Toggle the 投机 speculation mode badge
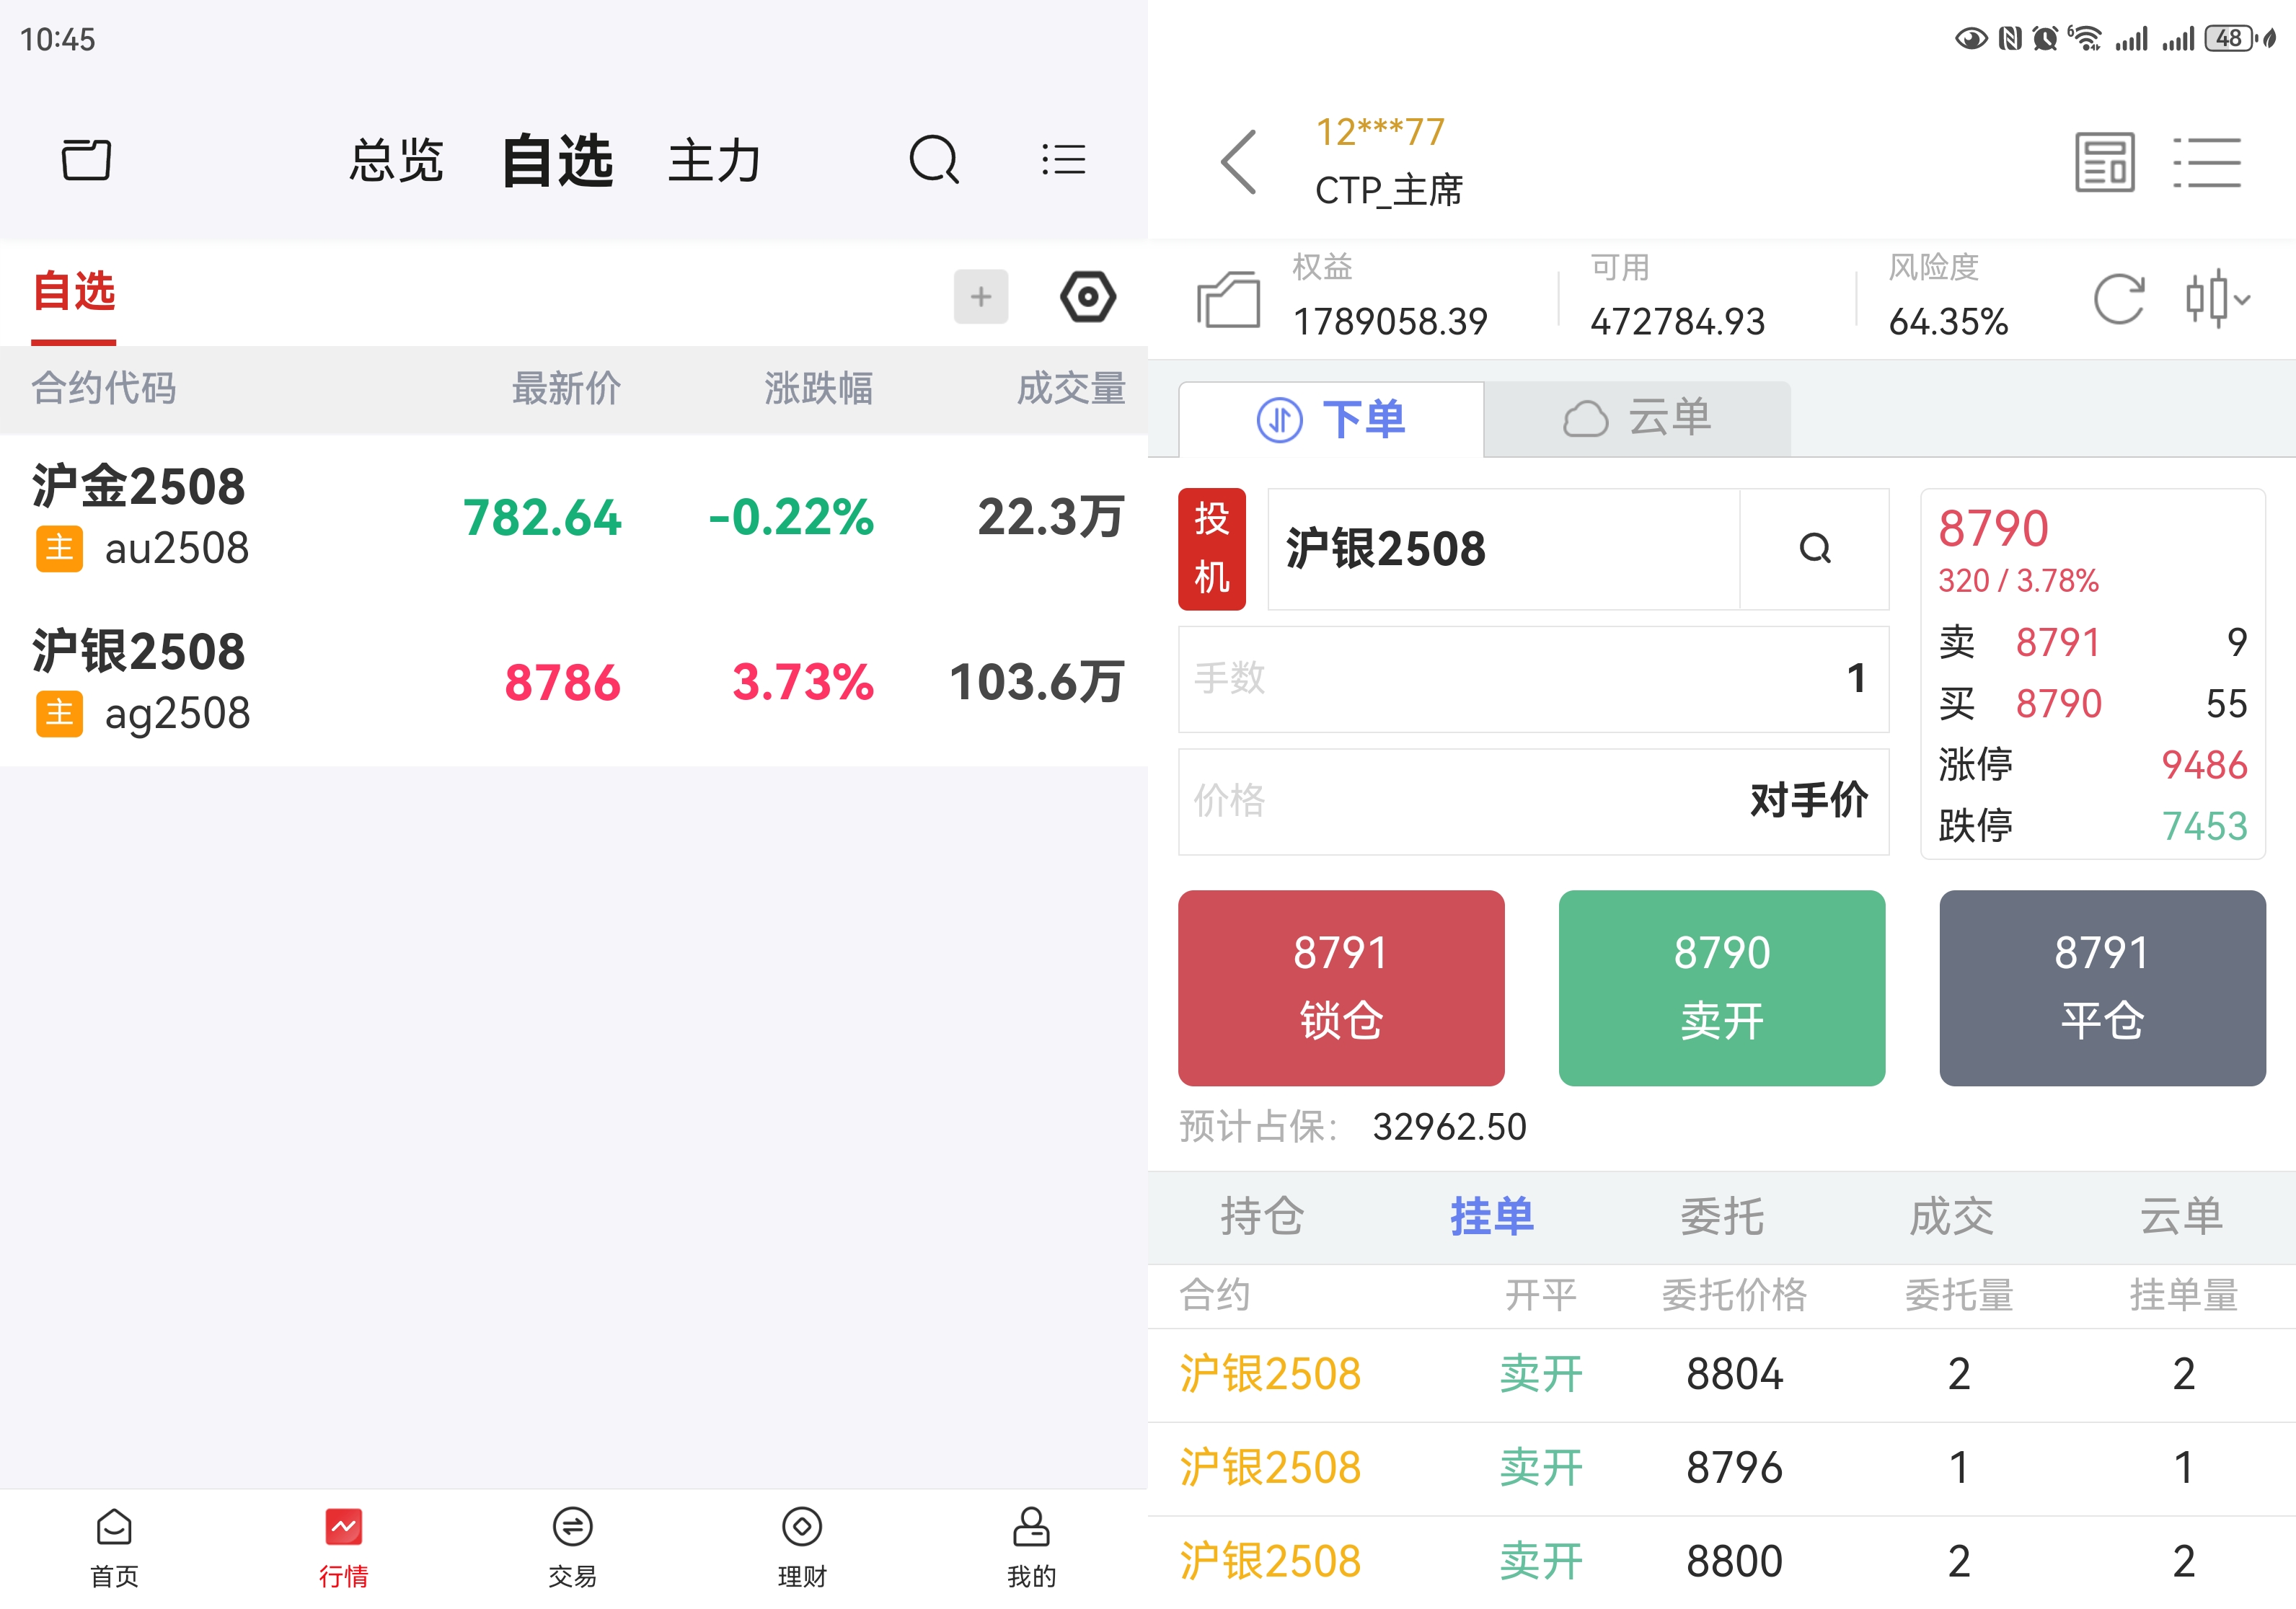2296x1609 pixels. [1212, 548]
